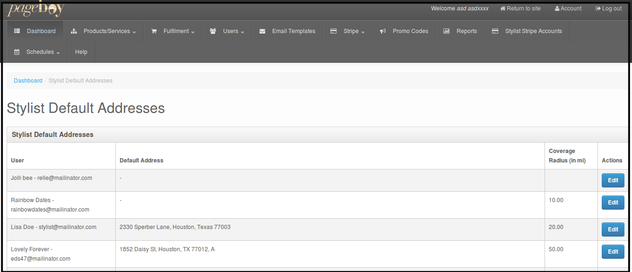Click the Dashboard breadcrumb link
The height and width of the screenshot is (272, 632).
point(28,81)
